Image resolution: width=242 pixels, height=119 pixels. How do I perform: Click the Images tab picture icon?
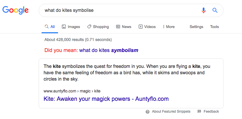64,27
